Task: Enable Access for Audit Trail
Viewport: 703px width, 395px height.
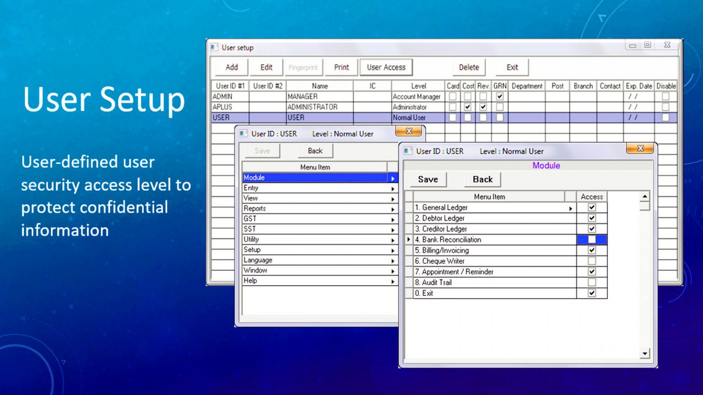Action: coord(592,282)
